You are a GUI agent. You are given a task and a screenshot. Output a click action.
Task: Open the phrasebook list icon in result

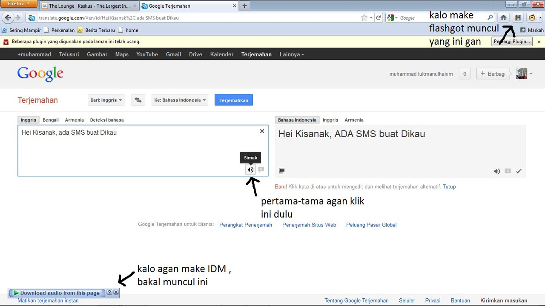click(x=282, y=171)
